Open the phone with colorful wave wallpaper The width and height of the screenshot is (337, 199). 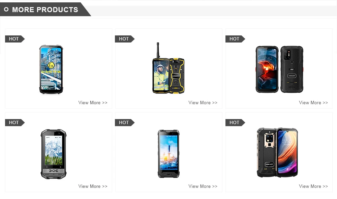(277, 152)
